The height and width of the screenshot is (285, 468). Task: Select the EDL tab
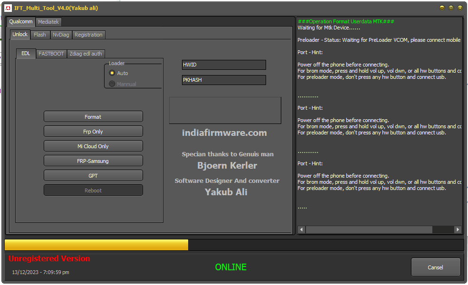[26, 54]
